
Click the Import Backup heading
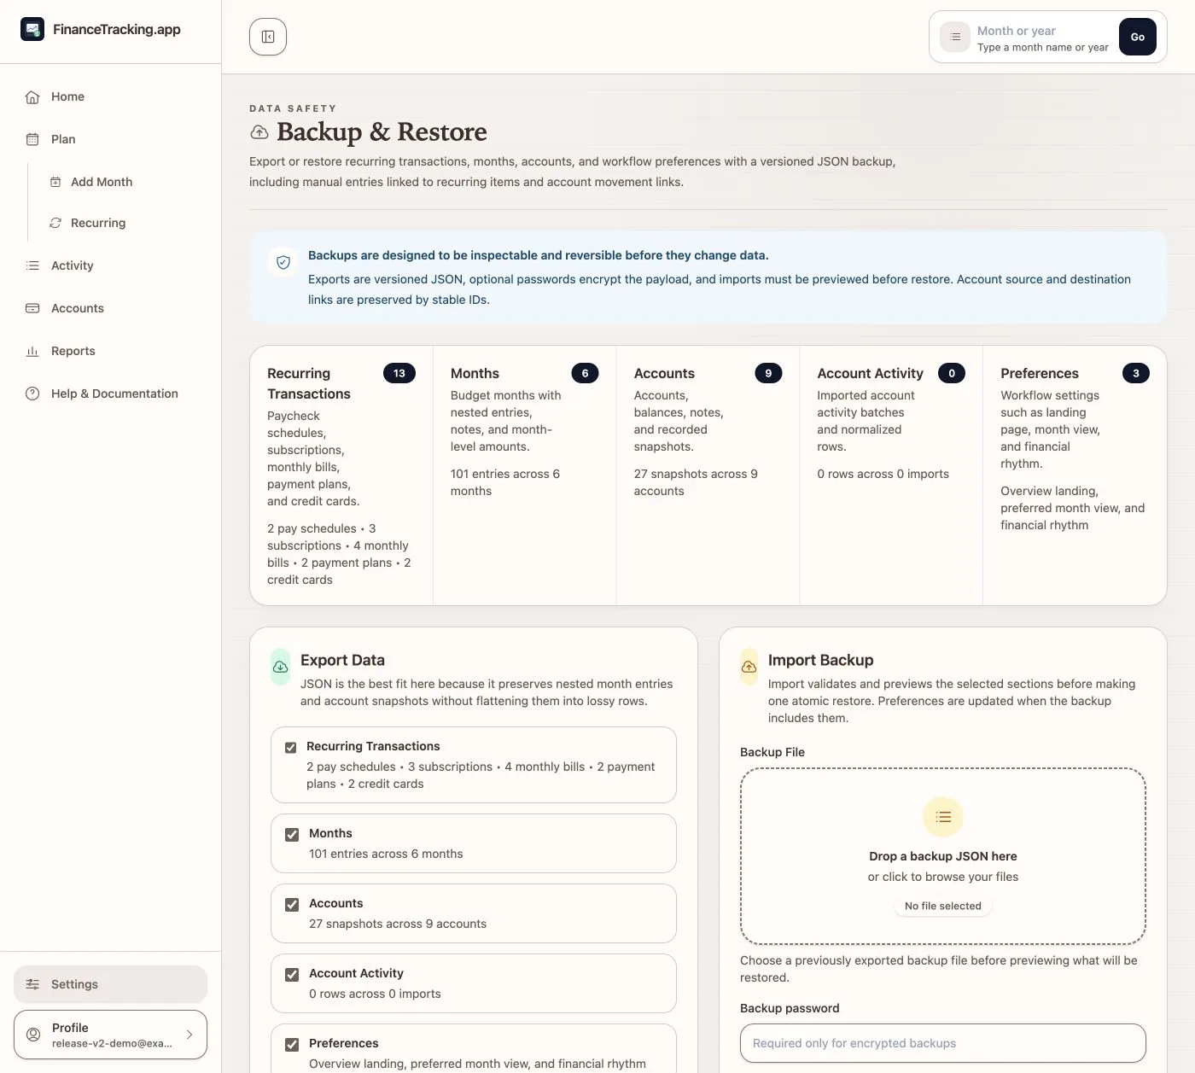820,660
